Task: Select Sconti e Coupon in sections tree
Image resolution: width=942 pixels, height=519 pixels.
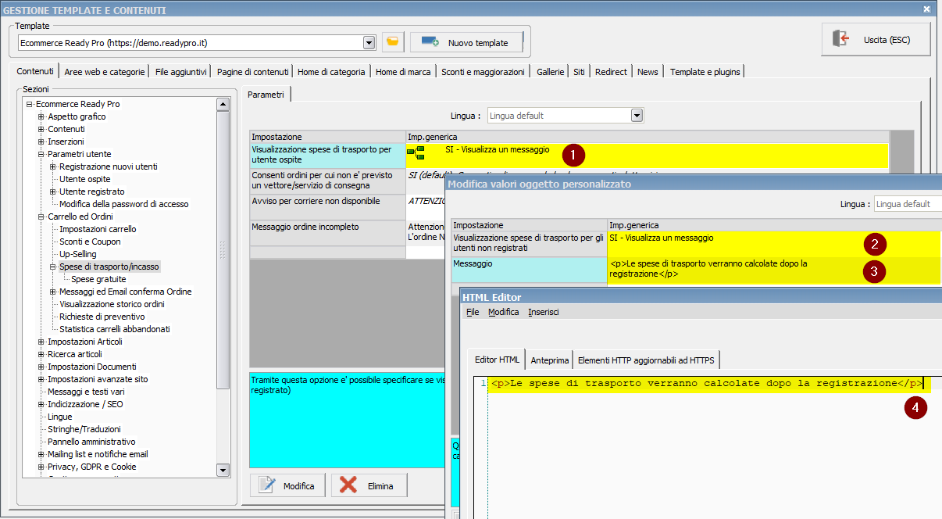Action: click(90, 242)
